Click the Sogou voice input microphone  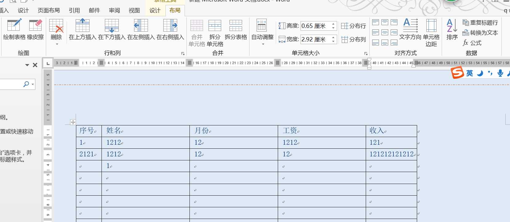click(500, 73)
